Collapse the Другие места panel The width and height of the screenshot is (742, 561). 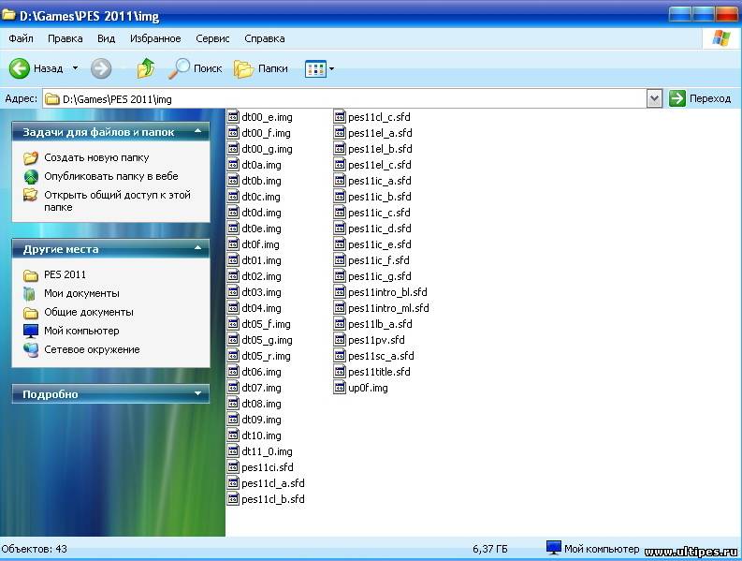(x=197, y=249)
